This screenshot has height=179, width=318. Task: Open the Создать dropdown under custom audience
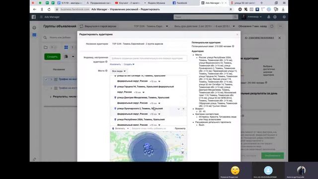tap(129, 64)
